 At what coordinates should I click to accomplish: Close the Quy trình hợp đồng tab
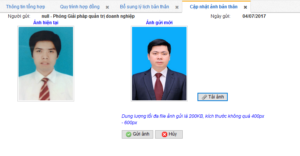coord(107,7)
